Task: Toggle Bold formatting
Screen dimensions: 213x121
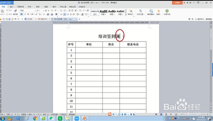Action: pos(21,14)
